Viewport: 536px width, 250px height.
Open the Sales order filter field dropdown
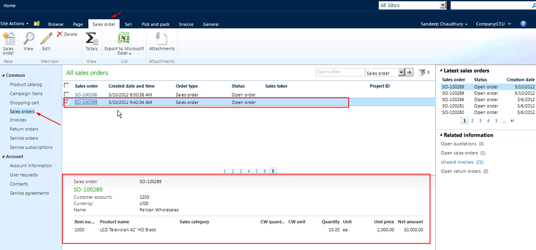pyautogui.click(x=401, y=73)
